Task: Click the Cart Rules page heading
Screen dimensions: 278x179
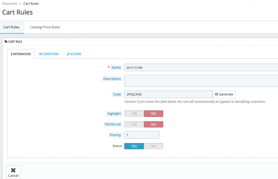Action: (18, 12)
